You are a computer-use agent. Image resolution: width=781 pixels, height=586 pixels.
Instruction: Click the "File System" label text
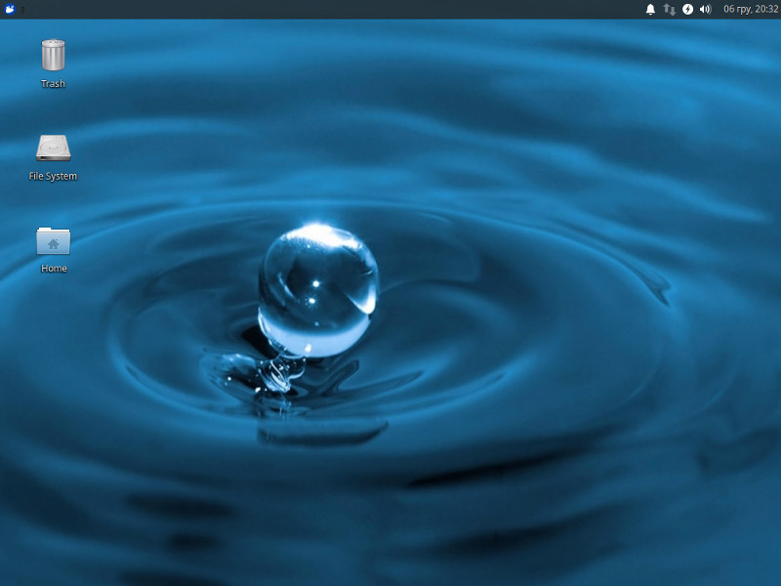53,176
